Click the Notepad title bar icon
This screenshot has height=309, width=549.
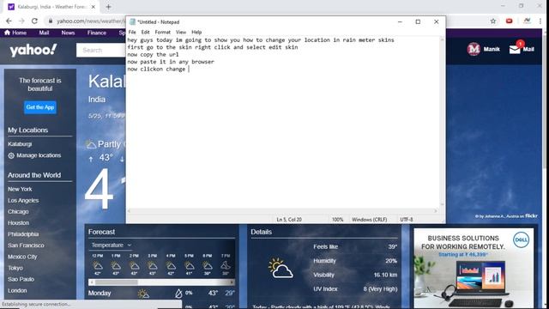coord(132,21)
